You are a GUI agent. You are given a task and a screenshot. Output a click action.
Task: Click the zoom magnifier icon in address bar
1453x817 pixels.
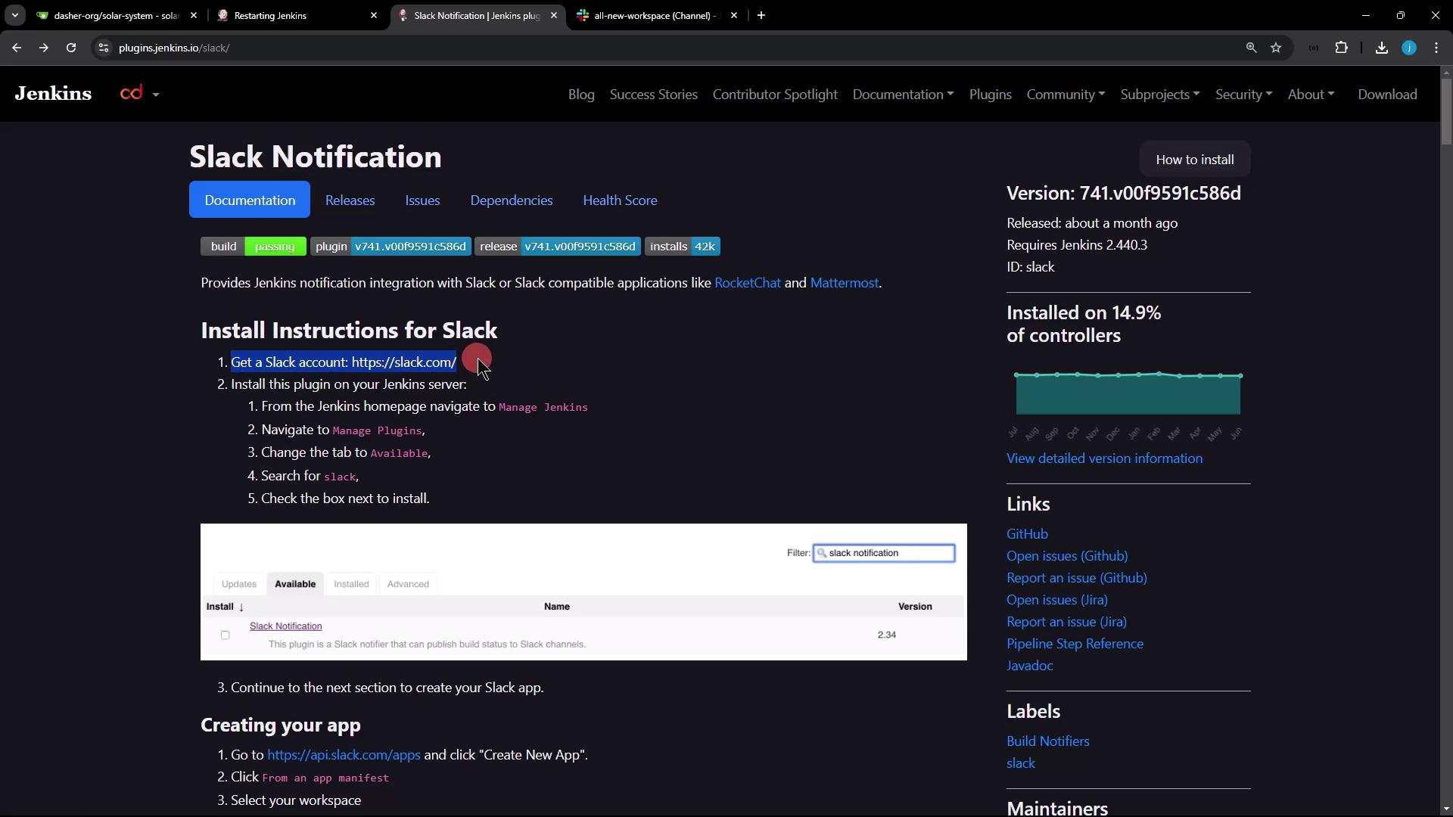click(x=1251, y=48)
